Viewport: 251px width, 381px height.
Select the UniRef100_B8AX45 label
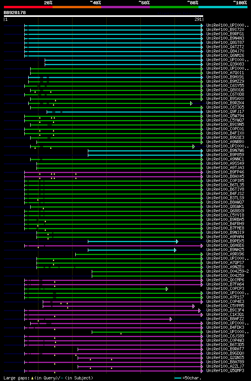point(225,177)
